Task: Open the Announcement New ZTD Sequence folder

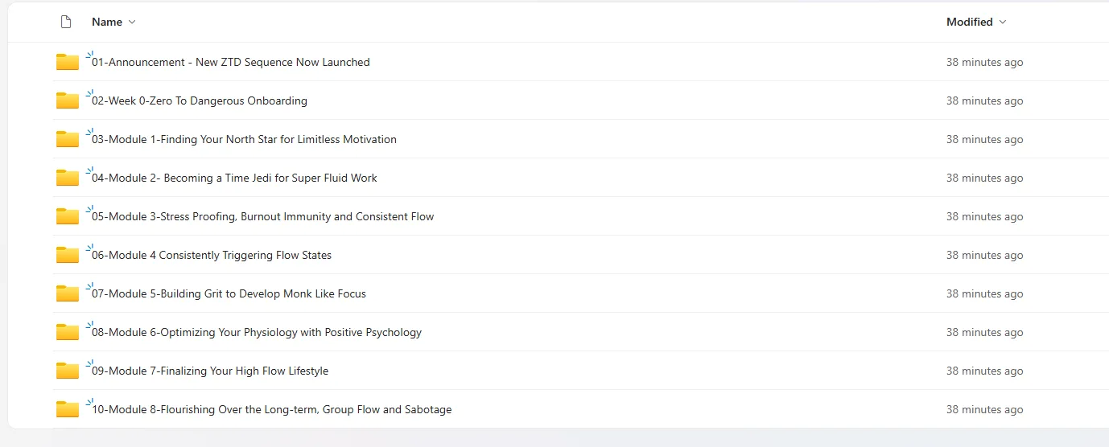Action: 231,62
